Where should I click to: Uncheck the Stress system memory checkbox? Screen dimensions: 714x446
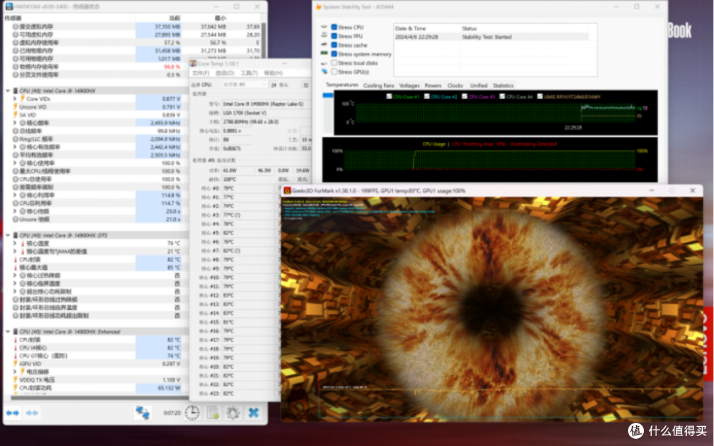point(335,54)
